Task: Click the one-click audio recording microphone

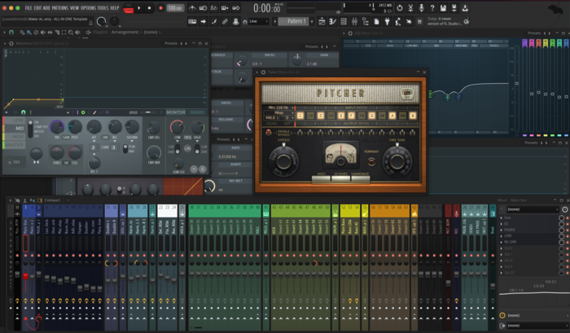Action: click(421, 8)
